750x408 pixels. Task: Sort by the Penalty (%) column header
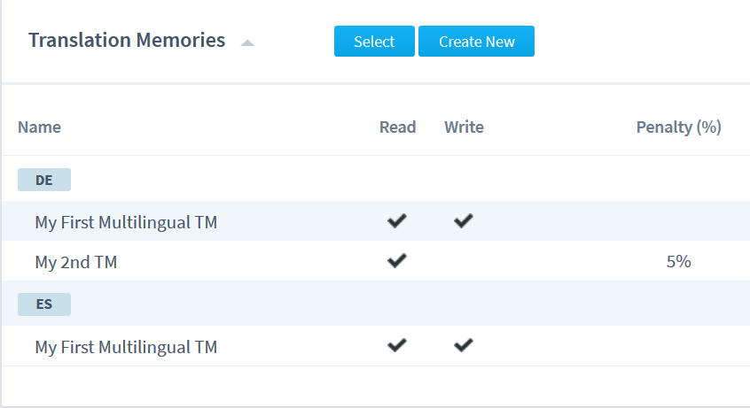pos(679,127)
